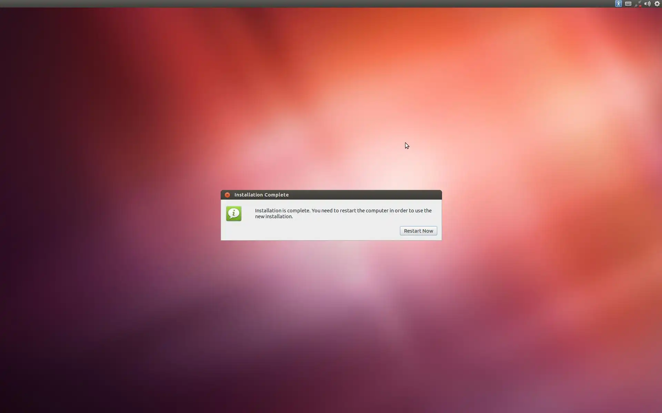Click the 'new installation.' second message line
662x413 pixels.
274,216
